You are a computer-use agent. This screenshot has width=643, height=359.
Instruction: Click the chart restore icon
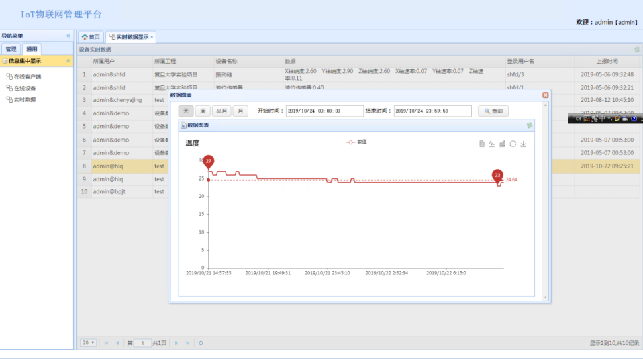513,144
